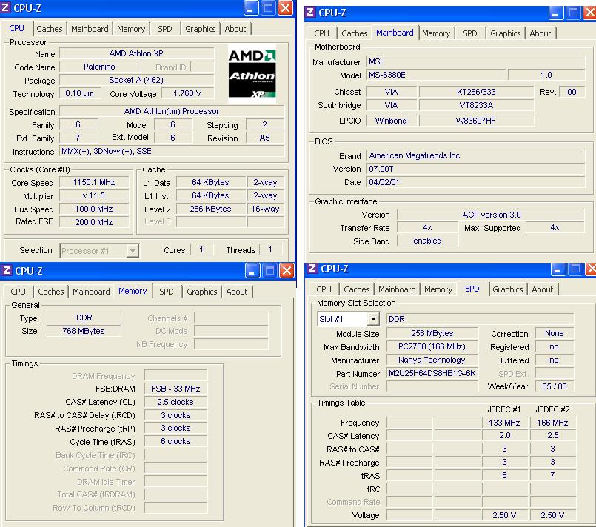Click the 166 MHz JEDEC #2 frequency cell

click(x=552, y=423)
